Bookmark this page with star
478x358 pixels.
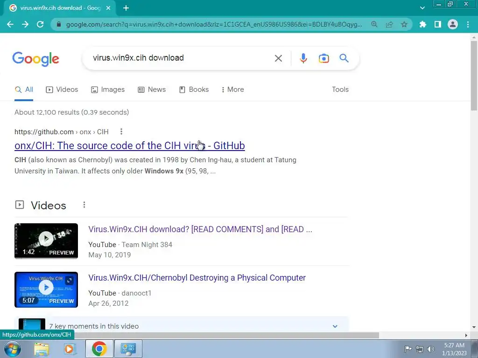tap(404, 24)
